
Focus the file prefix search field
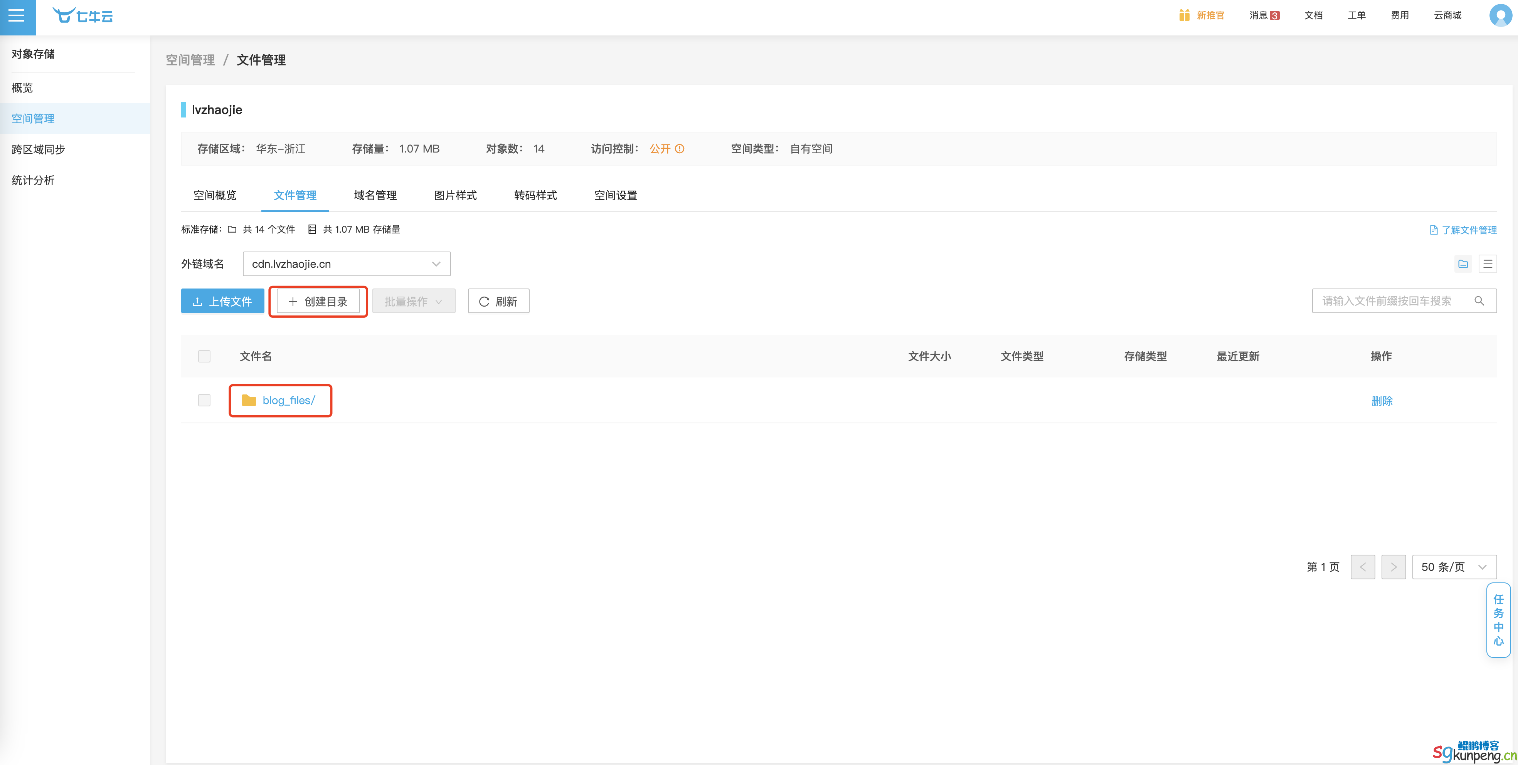tap(1404, 301)
